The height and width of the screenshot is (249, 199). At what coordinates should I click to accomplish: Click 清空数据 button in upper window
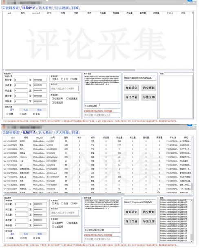pyautogui.click(x=149, y=88)
